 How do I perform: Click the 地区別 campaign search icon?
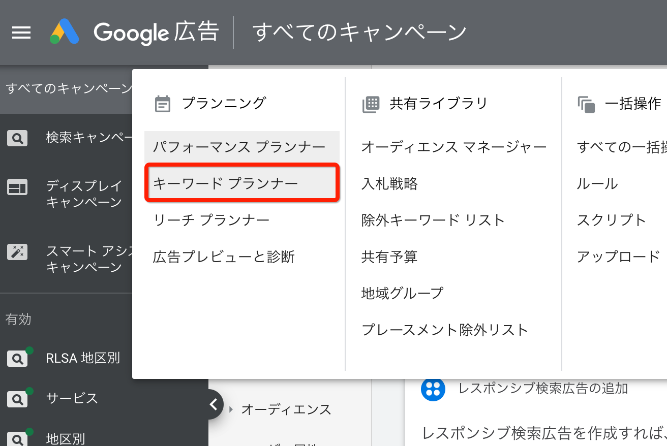(17, 439)
